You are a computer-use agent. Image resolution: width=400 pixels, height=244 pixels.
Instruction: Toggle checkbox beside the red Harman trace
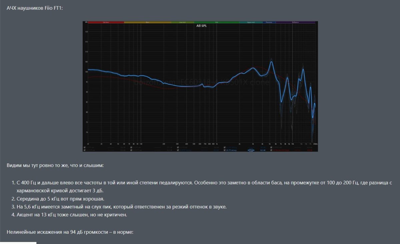coord(271,150)
